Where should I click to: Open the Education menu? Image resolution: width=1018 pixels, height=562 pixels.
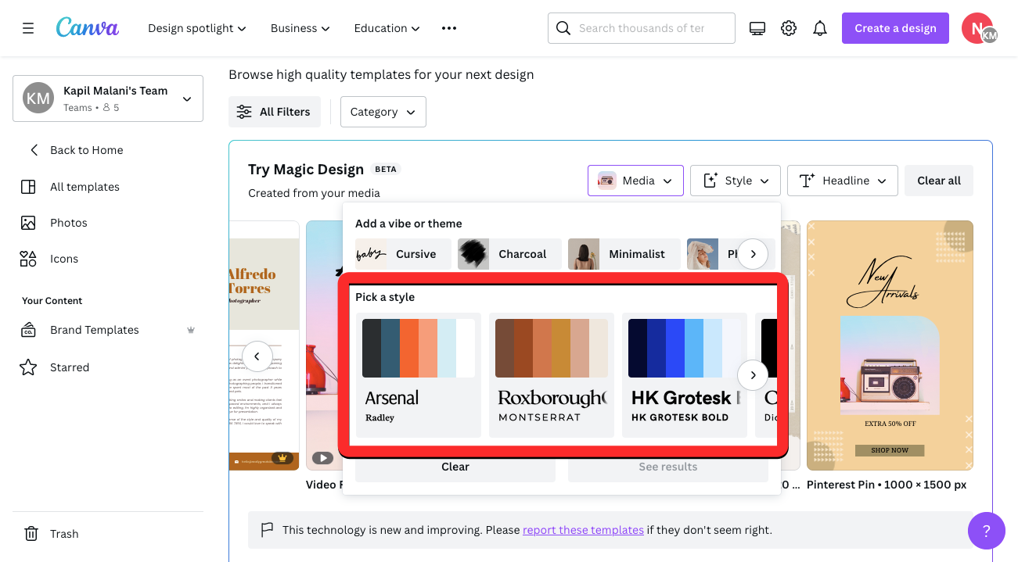coord(387,28)
